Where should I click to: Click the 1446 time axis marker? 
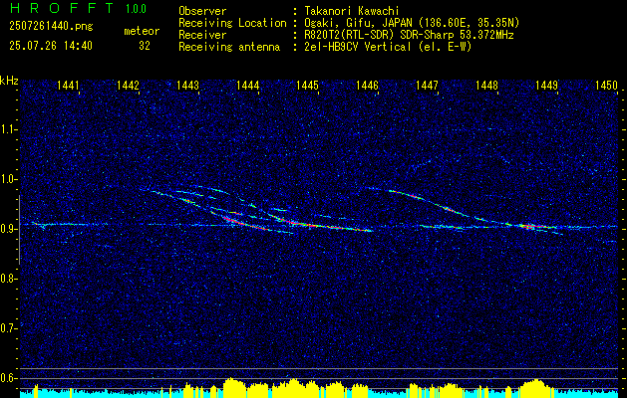[x=367, y=85]
